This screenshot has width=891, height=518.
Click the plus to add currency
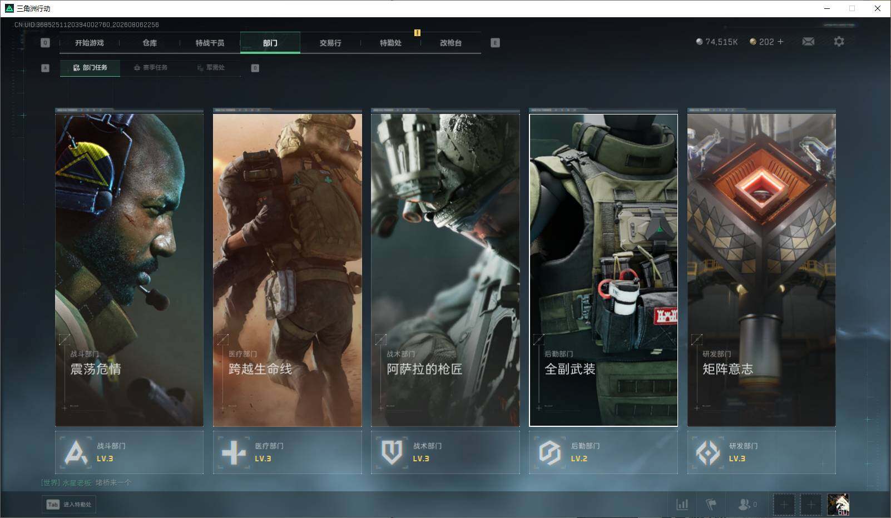780,42
